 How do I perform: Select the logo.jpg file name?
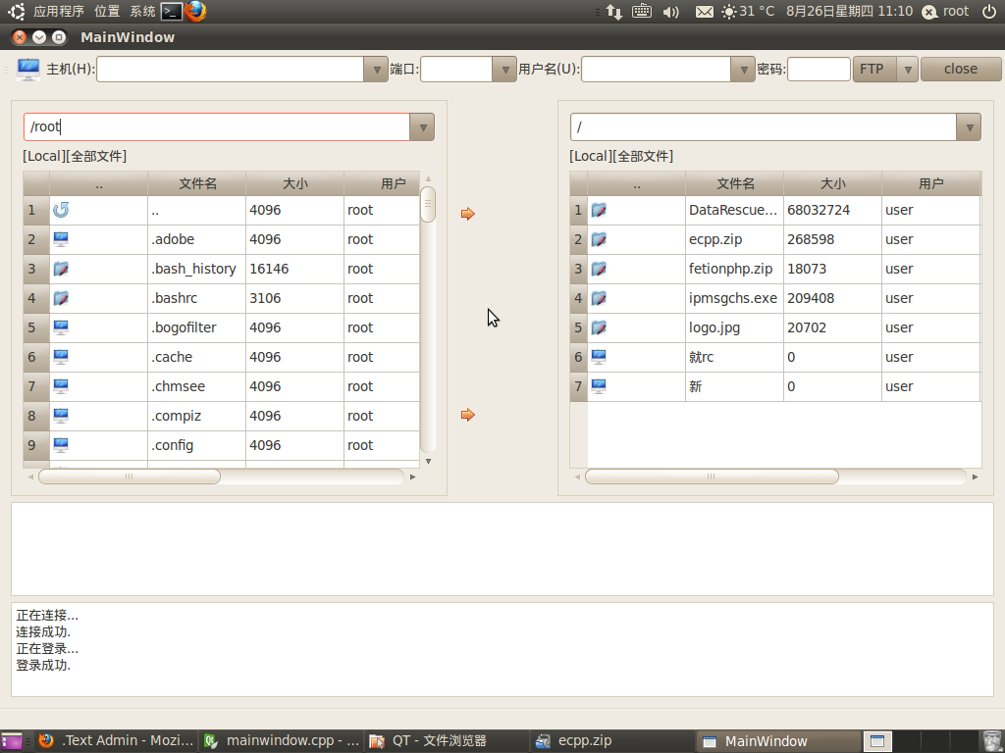pyautogui.click(x=714, y=327)
